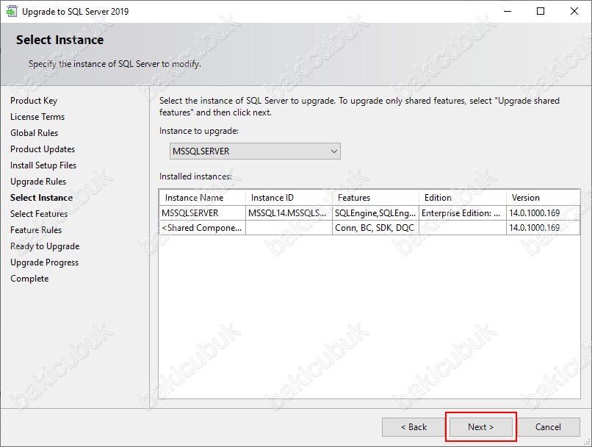The image size is (592, 447).
Task: Click the SQLEngine,SQLEng... features cell
Action: coord(375,213)
